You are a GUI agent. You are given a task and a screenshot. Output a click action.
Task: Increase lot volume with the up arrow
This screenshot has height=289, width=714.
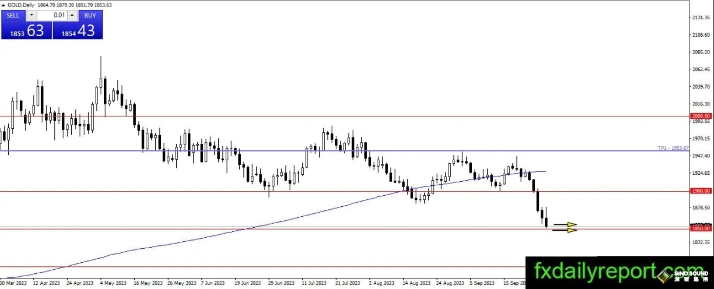coord(72,16)
